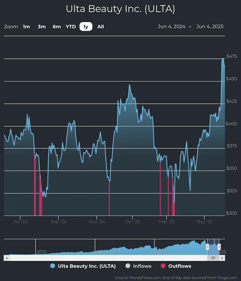The image size is (241, 281).
Task: Click the May '25 x-axis label
Action: point(204,222)
